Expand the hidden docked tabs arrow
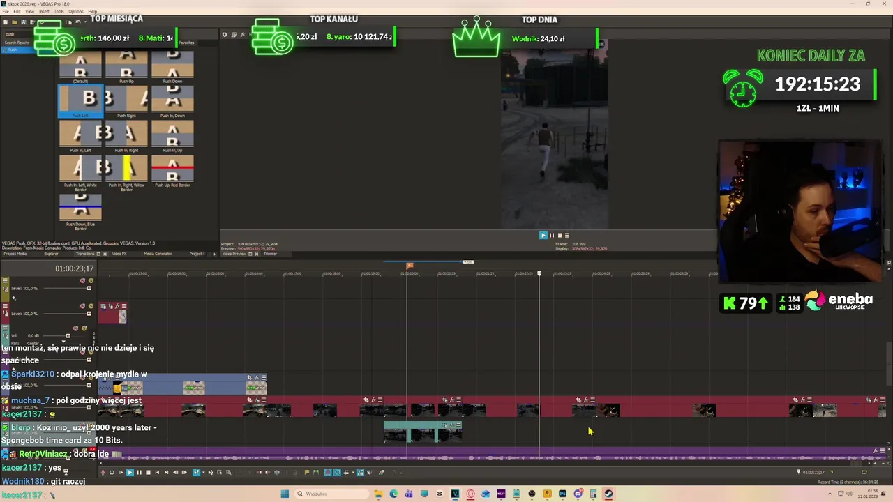The height and width of the screenshot is (502, 893). 214,254
